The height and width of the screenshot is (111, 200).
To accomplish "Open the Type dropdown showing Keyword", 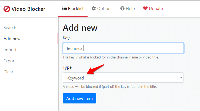I will (123, 78).
